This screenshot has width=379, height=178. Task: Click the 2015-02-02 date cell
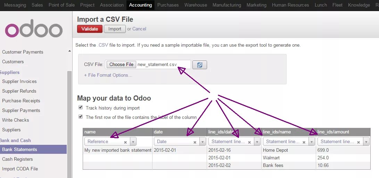(x=220, y=166)
